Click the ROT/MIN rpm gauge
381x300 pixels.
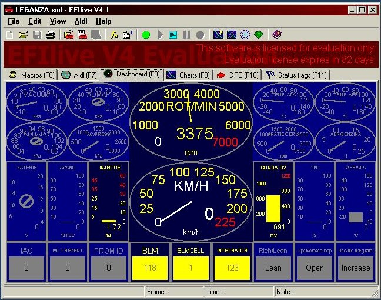(191, 122)
